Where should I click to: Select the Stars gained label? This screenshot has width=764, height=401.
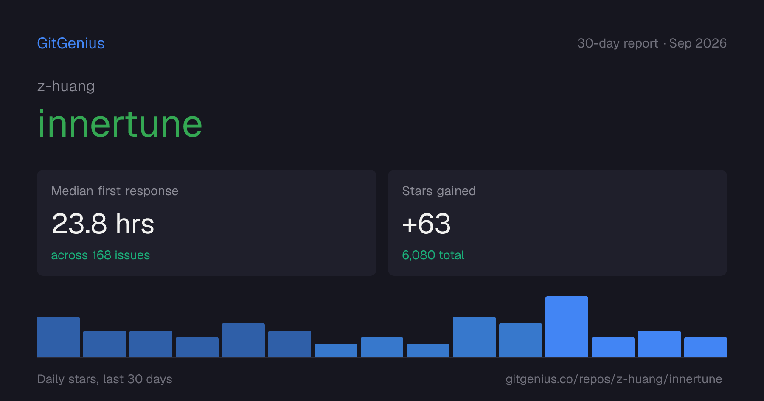click(x=439, y=191)
